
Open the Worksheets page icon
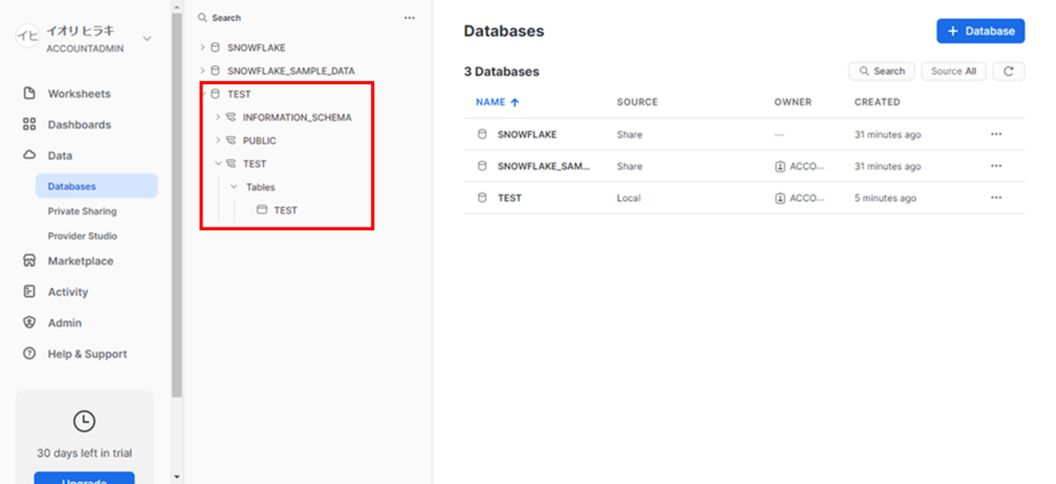pos(29,93)
